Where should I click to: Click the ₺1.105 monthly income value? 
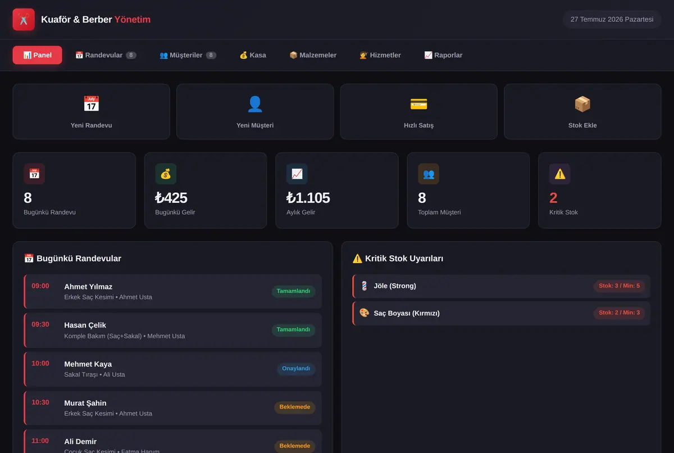click(308, 198)
